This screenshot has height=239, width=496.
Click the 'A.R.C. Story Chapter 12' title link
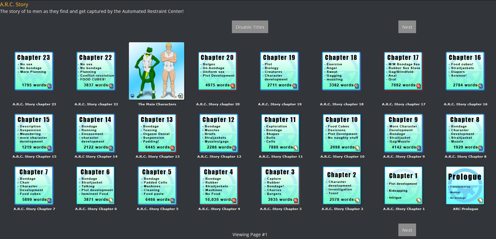[219, 156]
